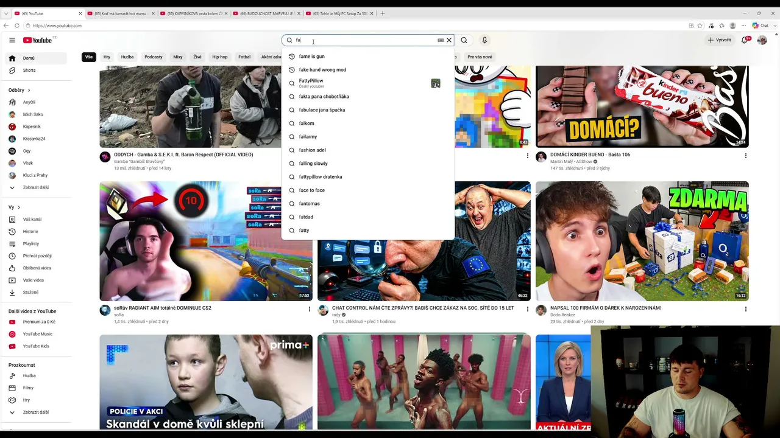780x438 pixels.
Task: Expand Zobrazit další under Prozkoumat
Action: click(x=36, y=412)
